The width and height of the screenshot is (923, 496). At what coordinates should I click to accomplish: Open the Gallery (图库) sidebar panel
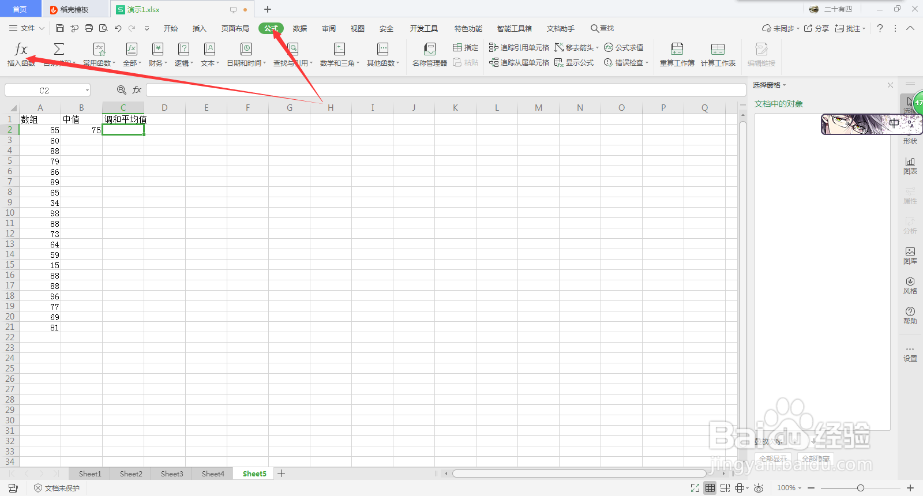(x=910, y=255)
